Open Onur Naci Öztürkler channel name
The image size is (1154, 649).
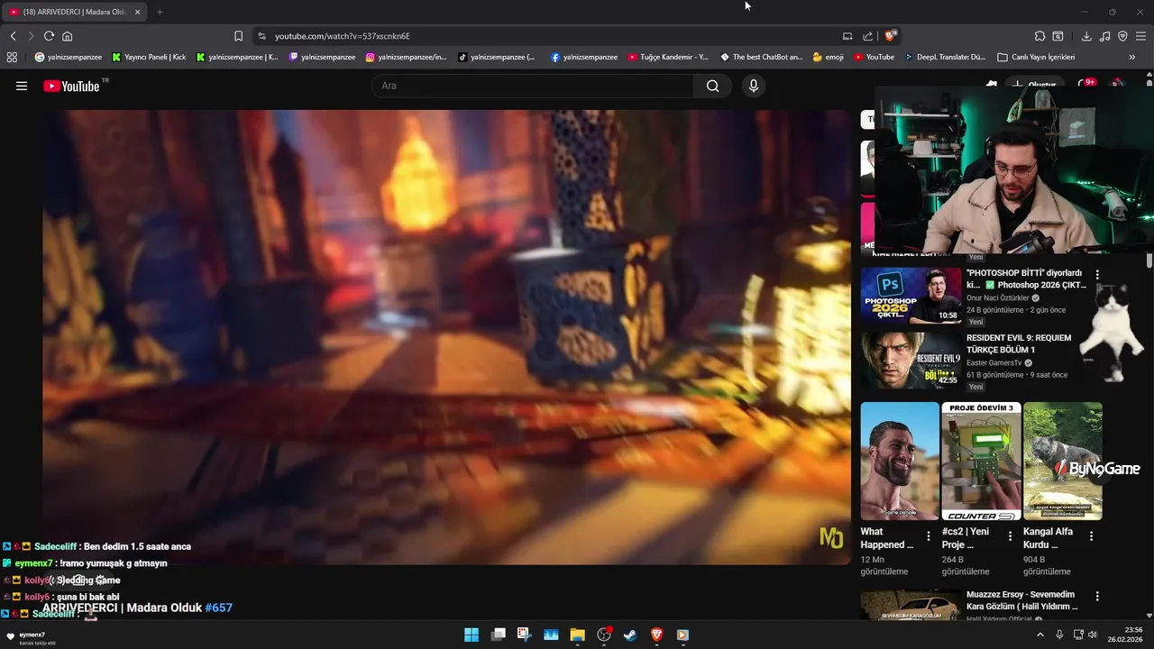coord(997,298)
